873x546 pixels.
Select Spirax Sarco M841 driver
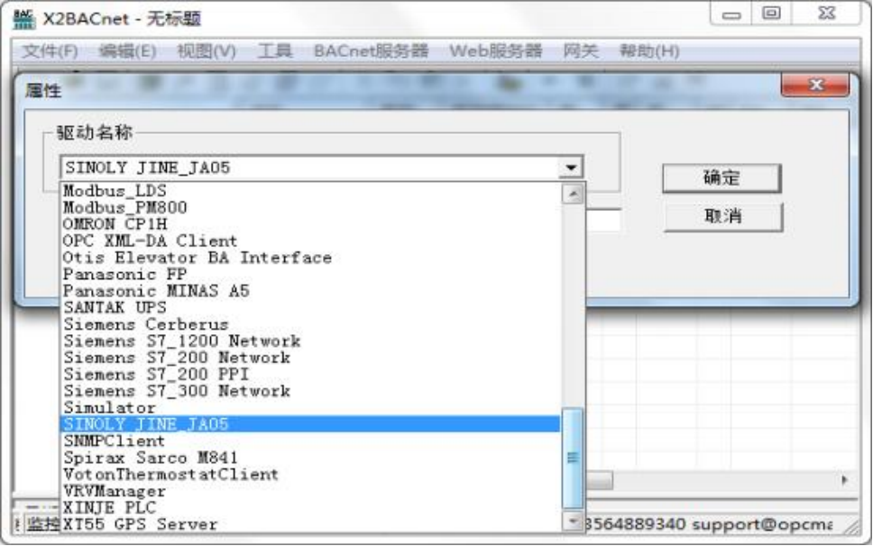[x=310, y=458]
